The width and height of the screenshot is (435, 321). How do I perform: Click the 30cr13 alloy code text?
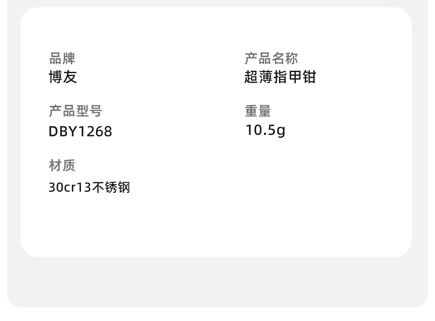[70, 187]
